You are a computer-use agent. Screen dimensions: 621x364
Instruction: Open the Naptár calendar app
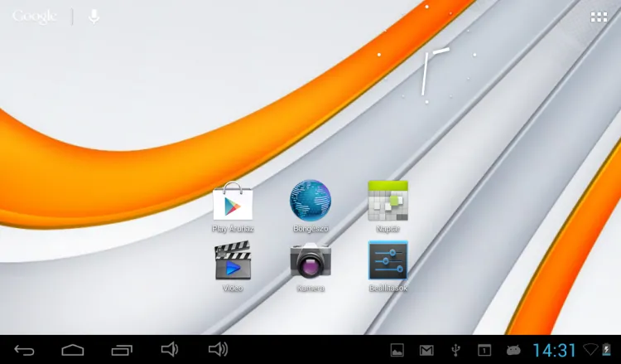coord(388,201)
